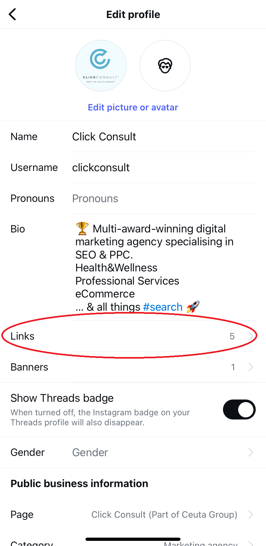
Task: Expand Links using its chevron arrow
Action: coord(251,336)
